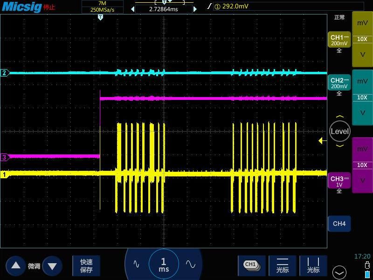Expand the bottom menu with circled chevron

pyautogui.click(x=339, y=272)
